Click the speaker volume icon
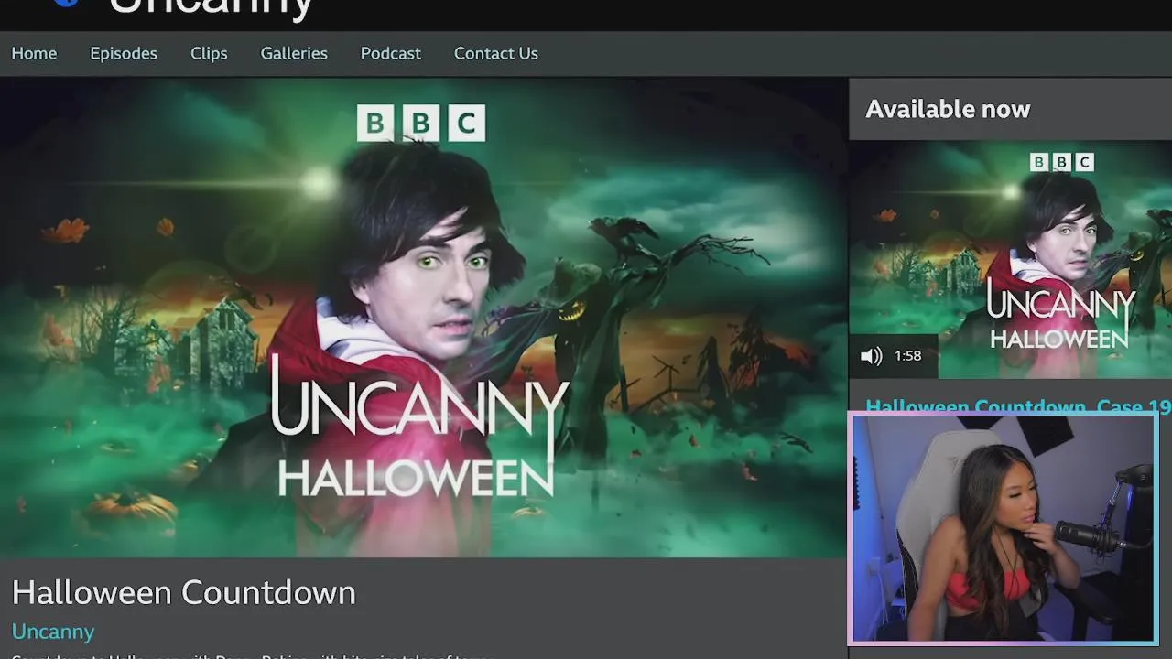 coord(872,356)
